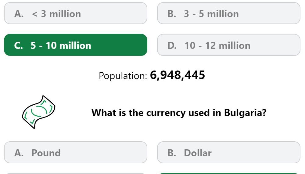Click the green banknote currency icon
This screenshot has height=174, width=305.
[x=39, y=112]
